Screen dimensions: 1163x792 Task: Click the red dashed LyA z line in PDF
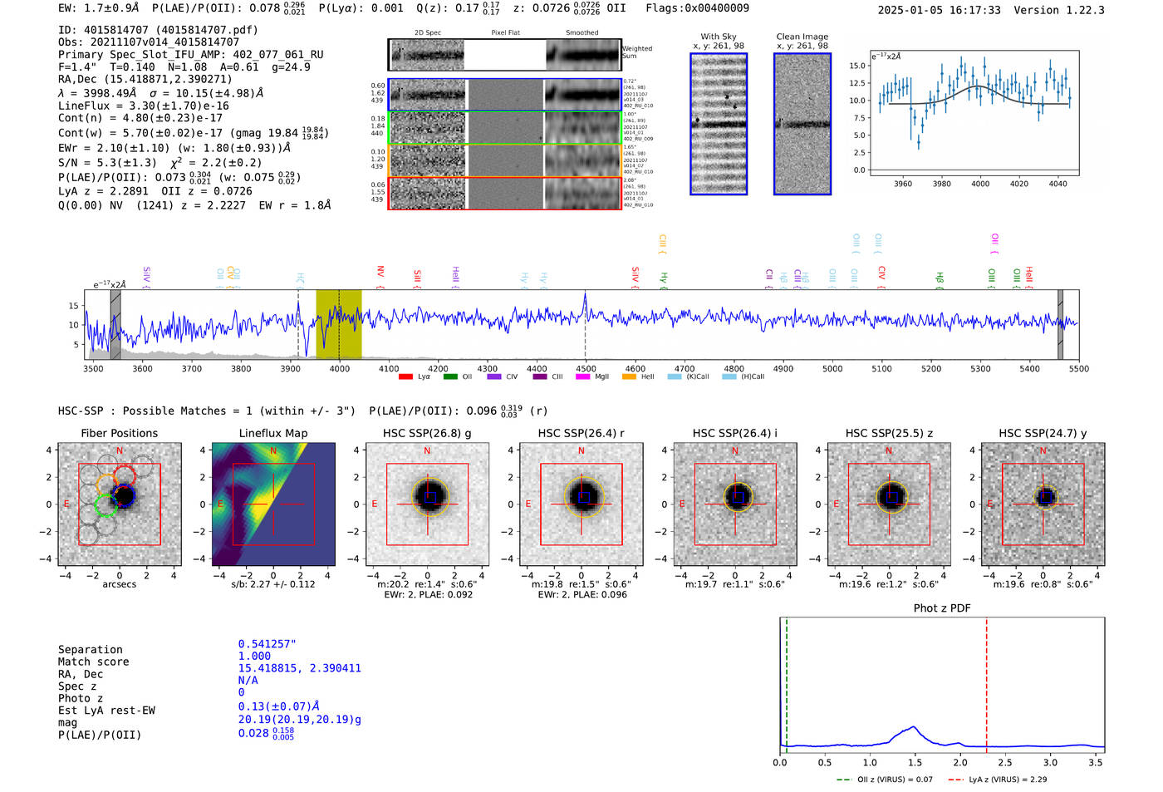[x=987, y=685]
